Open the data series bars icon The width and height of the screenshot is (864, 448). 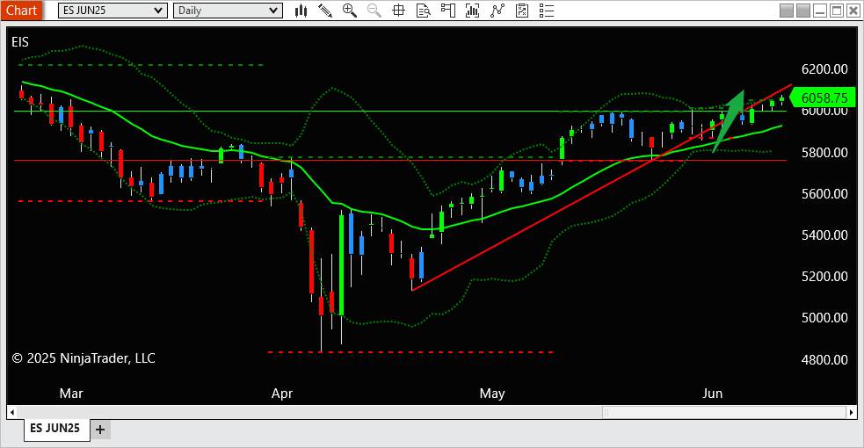(472, 11)
